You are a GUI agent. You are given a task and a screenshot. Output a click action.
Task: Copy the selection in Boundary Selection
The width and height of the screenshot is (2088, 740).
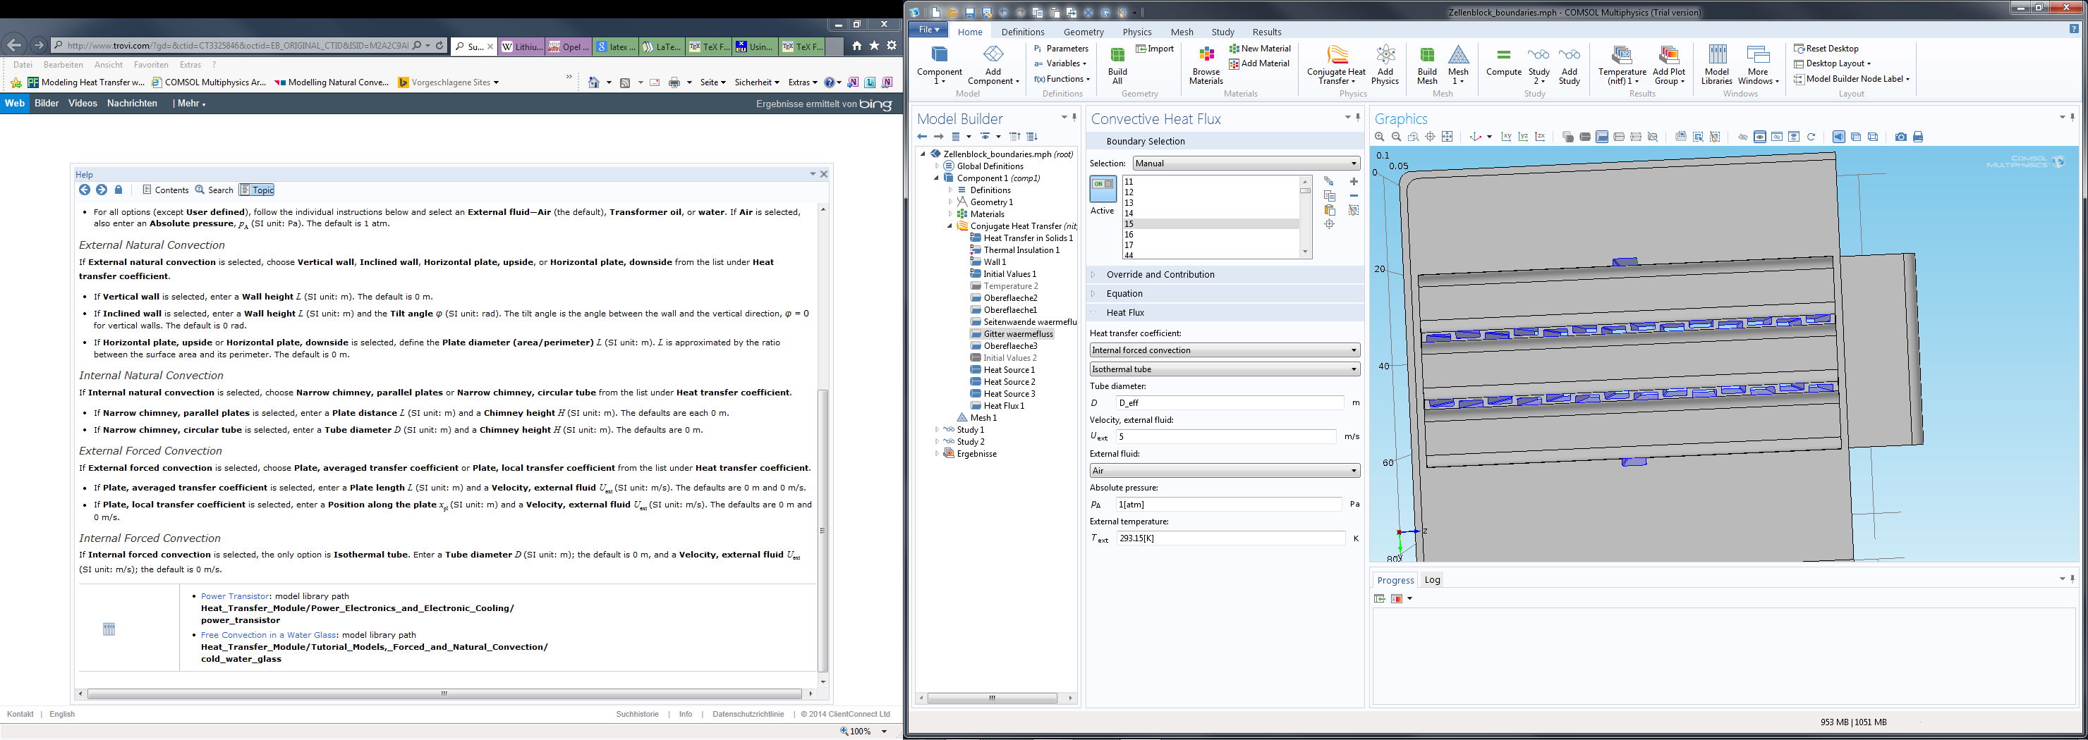[x=1329, y=196]
